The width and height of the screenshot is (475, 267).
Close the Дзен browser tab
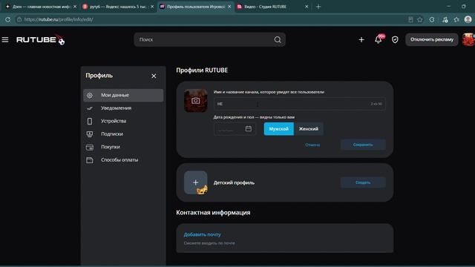[75, 7]
